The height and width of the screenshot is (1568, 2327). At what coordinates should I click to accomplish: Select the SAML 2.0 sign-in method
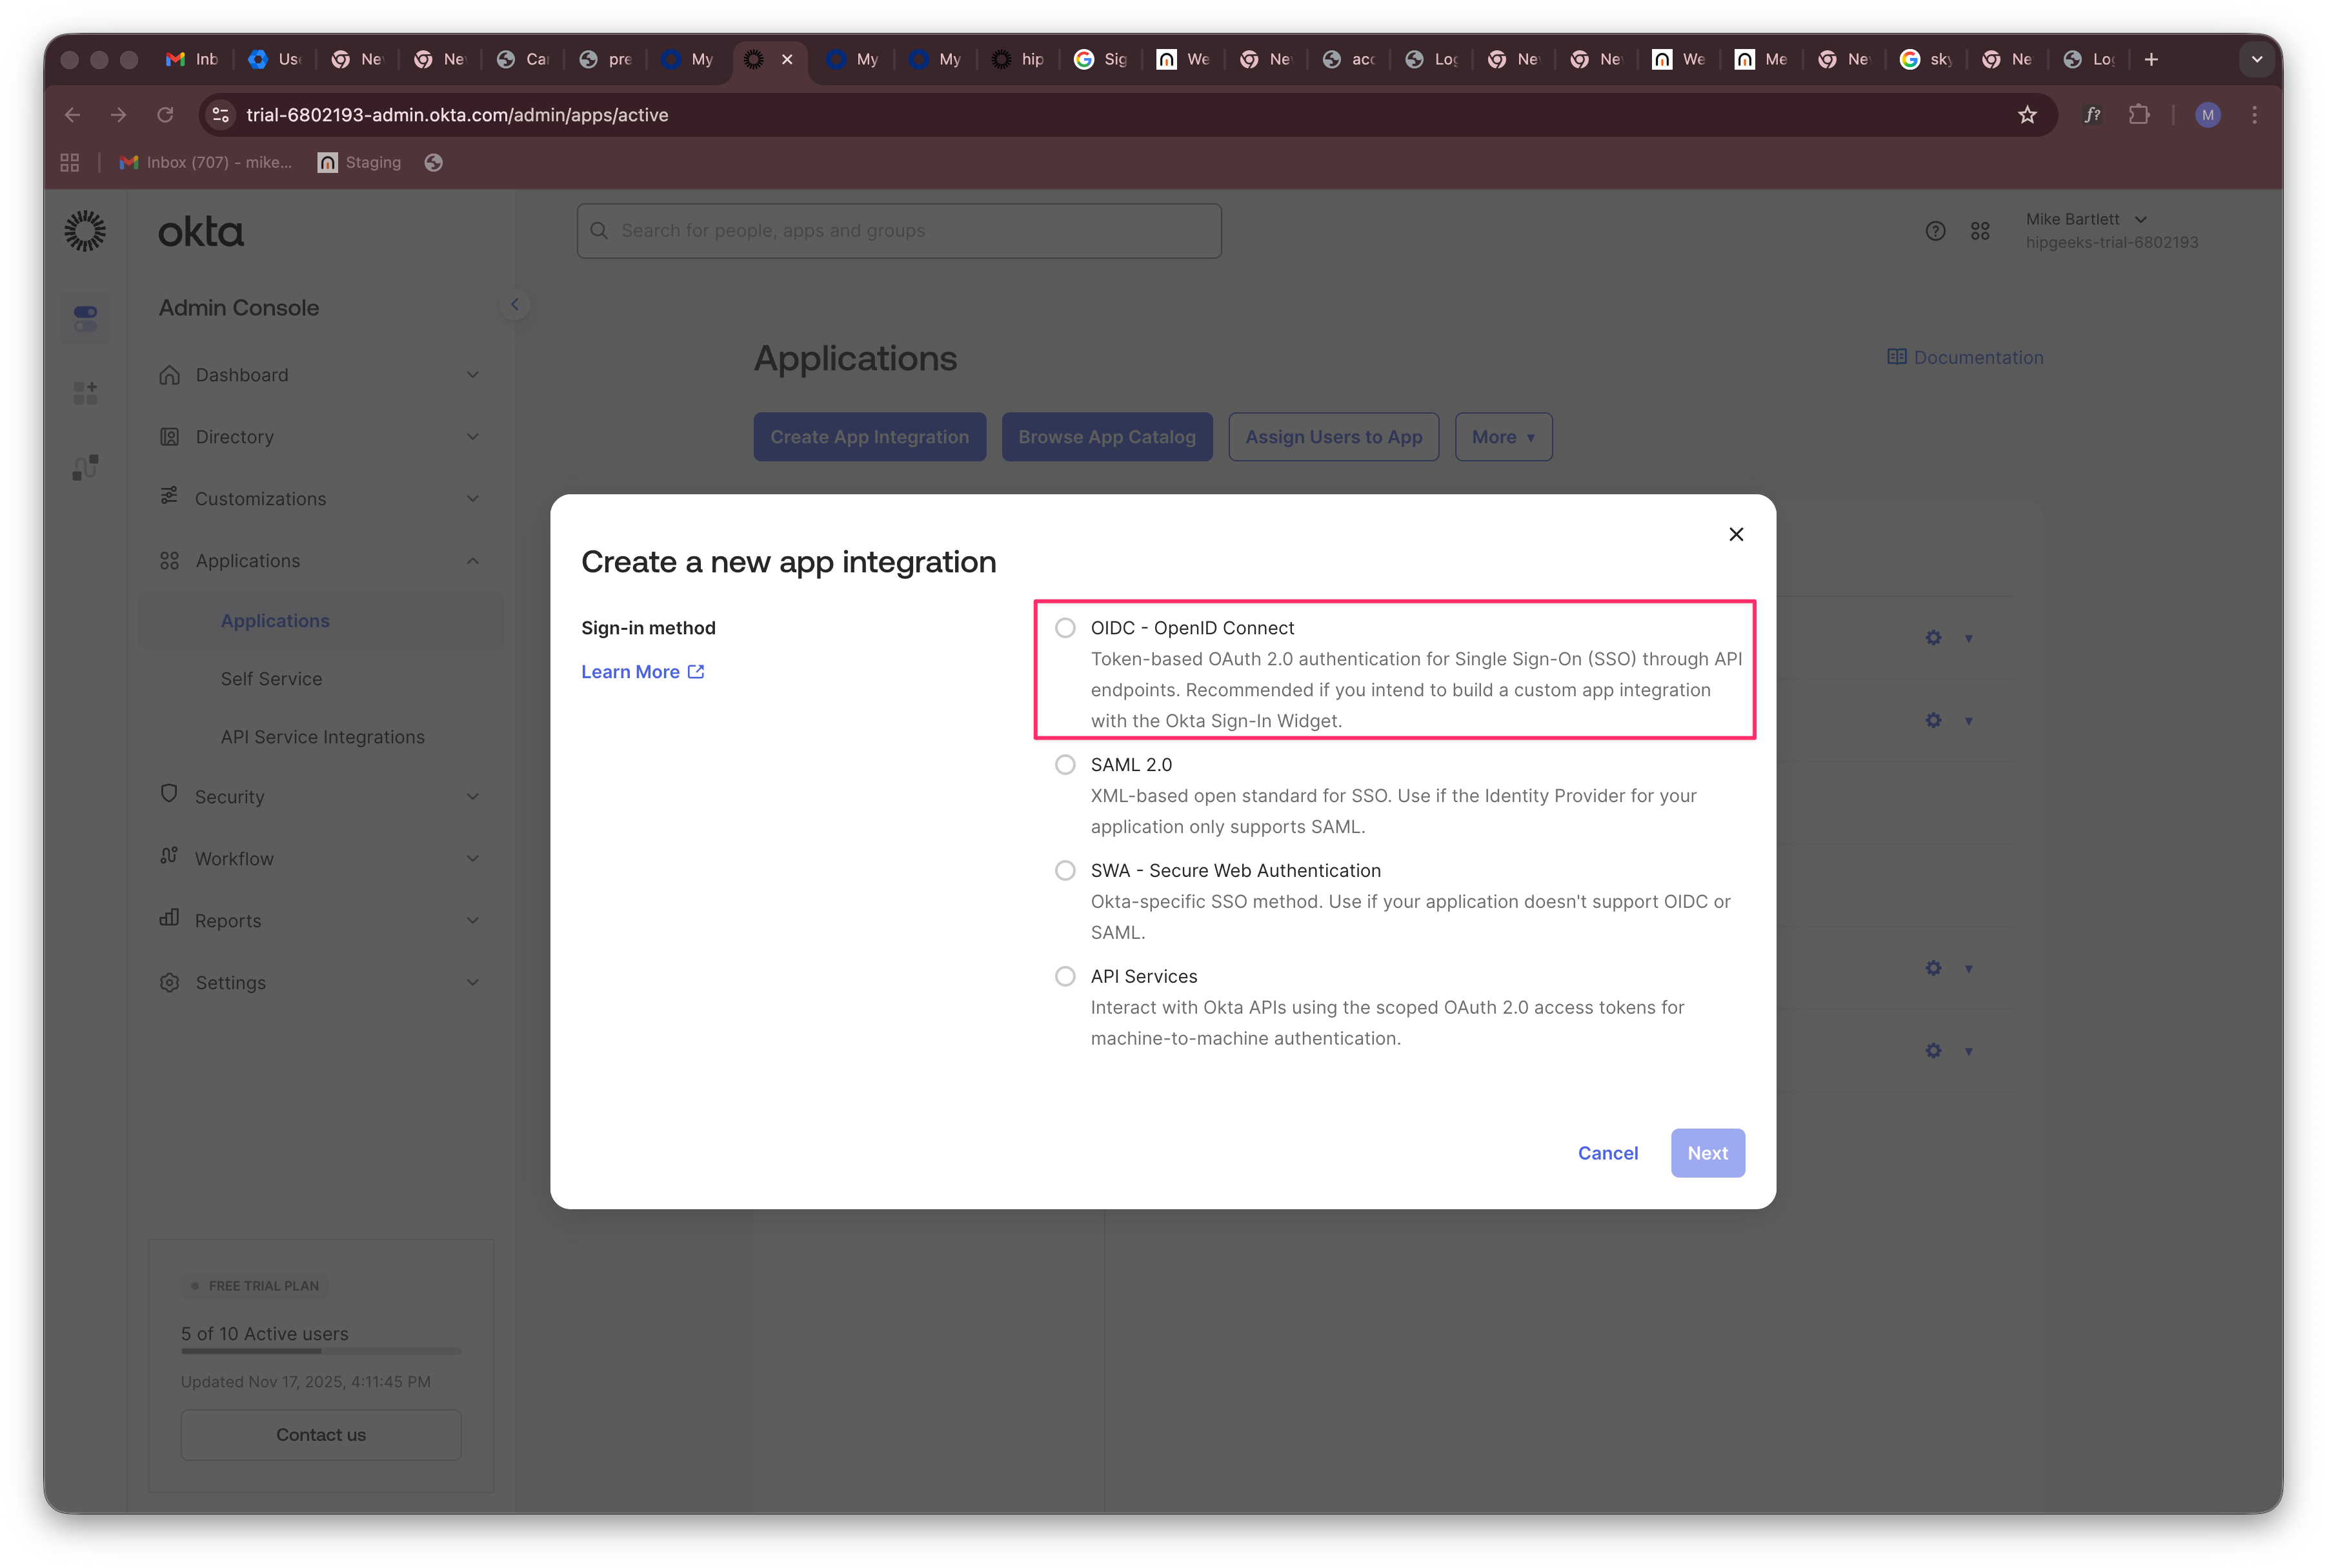point(1065,764)
